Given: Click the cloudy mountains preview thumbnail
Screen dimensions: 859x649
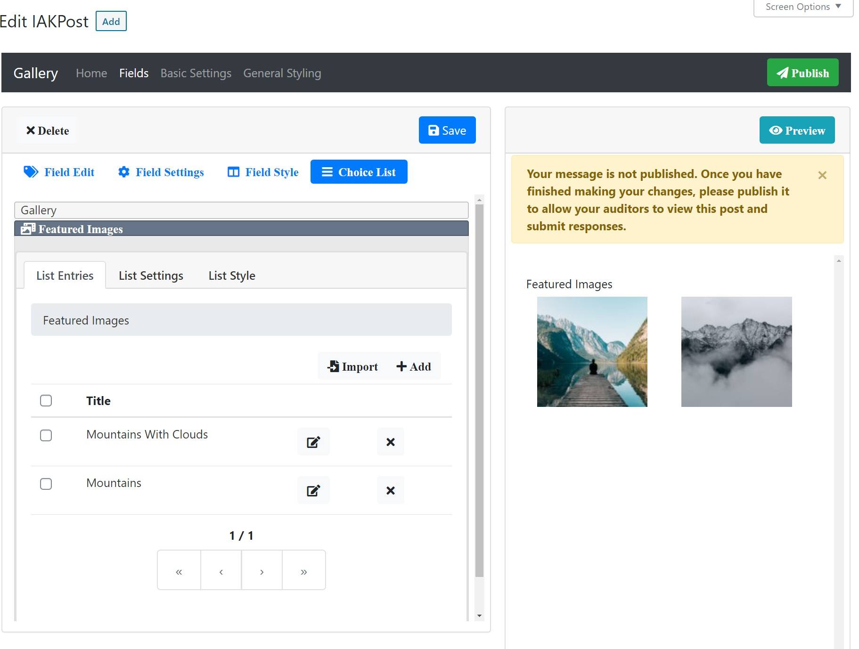Looking at the screenshot, I should point(736,352).
